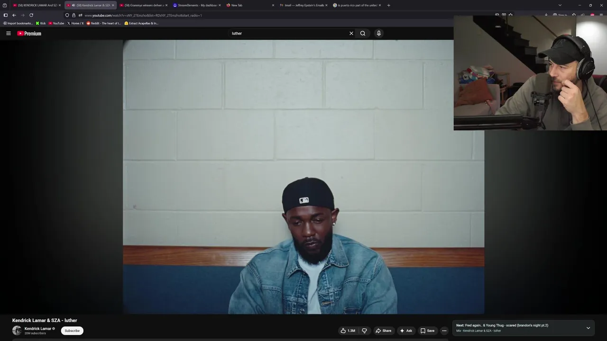This screenshot has height=341, width=607.
Task: Open Kendrick Lamar channel name link
Action: point(38,329)
